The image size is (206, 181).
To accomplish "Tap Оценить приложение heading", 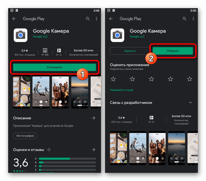I will pyautogui.click(x=130, y=65).
